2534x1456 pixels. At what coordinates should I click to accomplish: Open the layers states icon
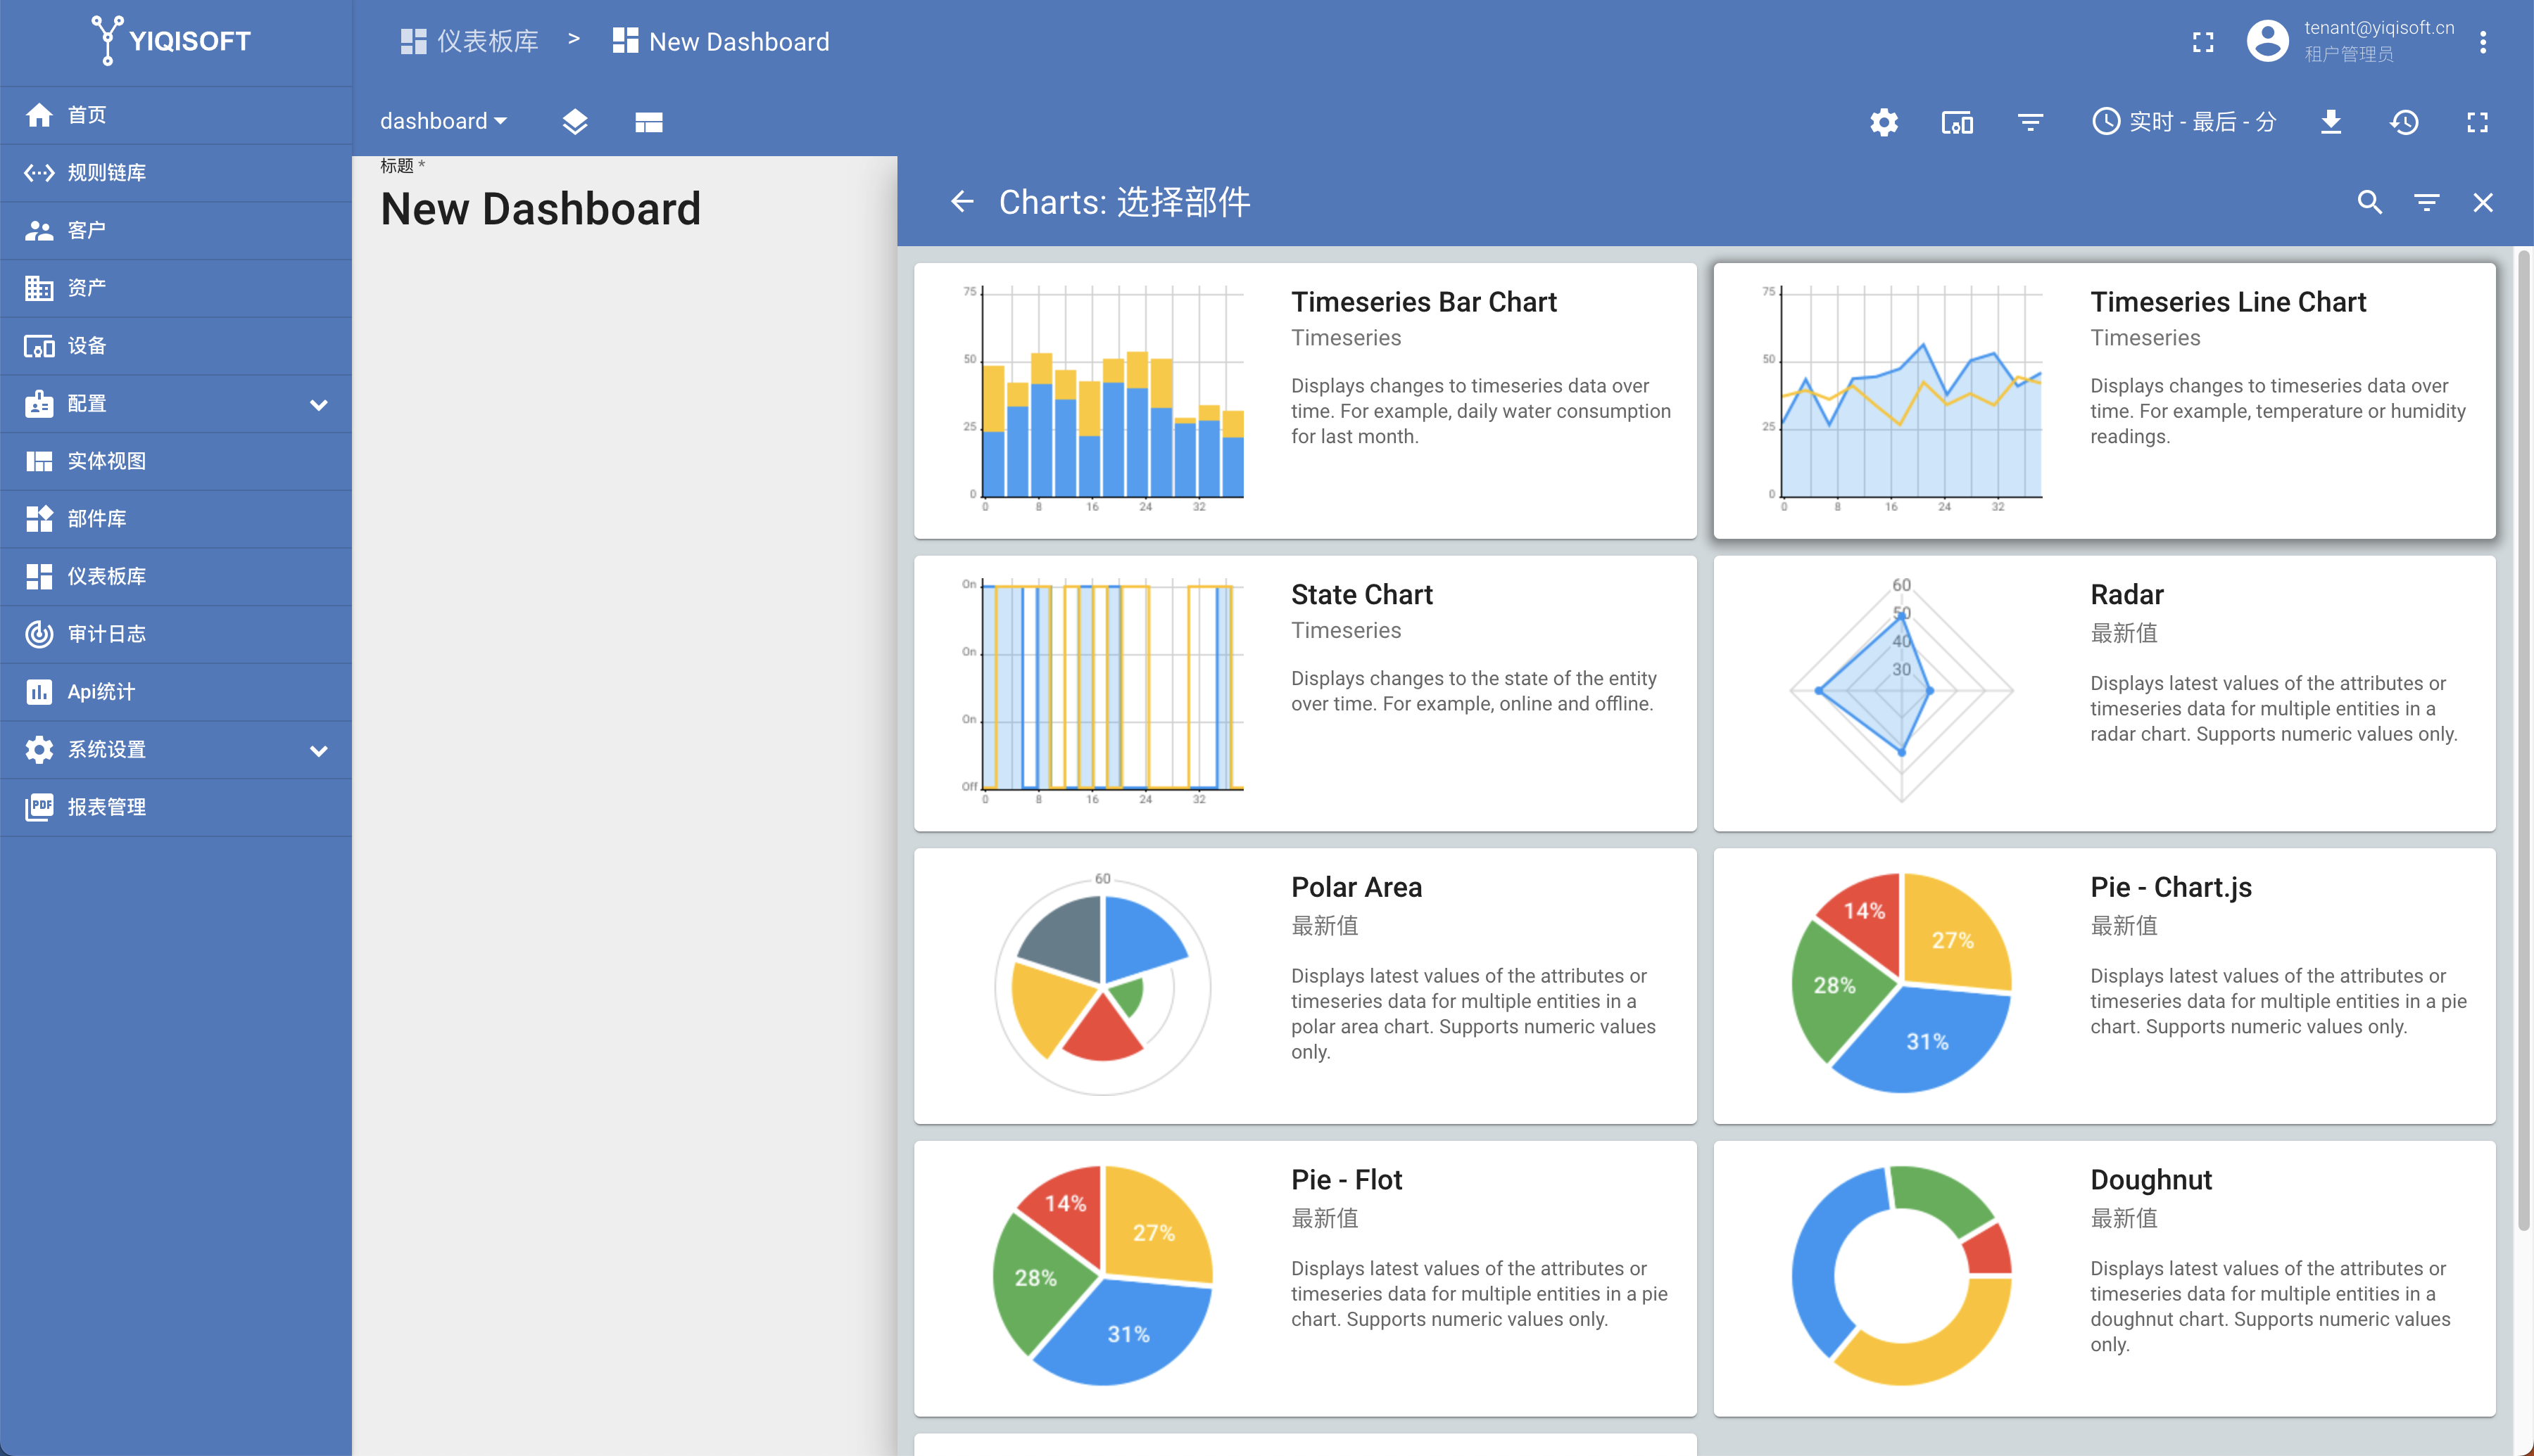[x=574, y=122]
